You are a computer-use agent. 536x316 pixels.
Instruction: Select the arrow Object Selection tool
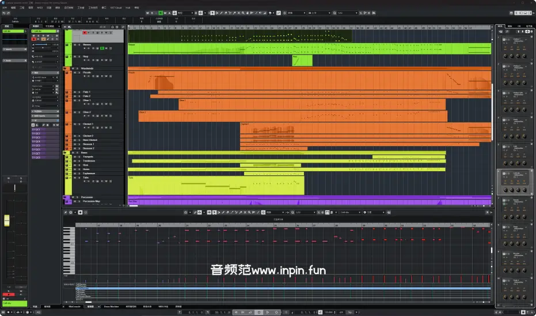click(211, 12)
